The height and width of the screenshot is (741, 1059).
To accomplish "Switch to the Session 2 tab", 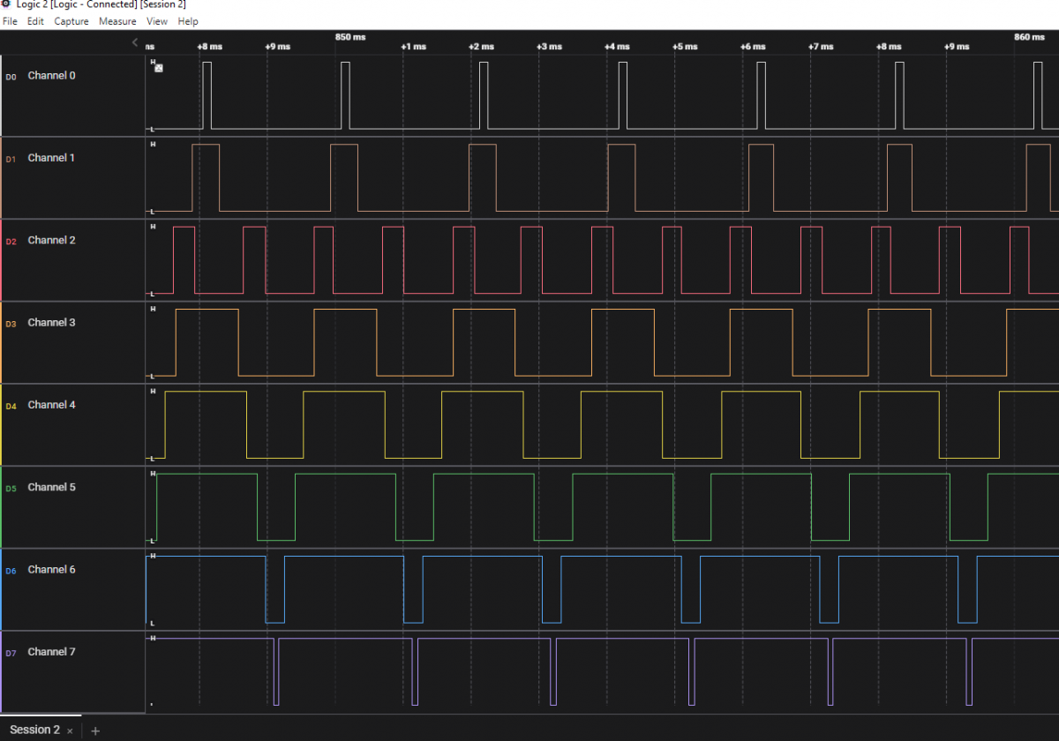I will (x=34, y=730).
